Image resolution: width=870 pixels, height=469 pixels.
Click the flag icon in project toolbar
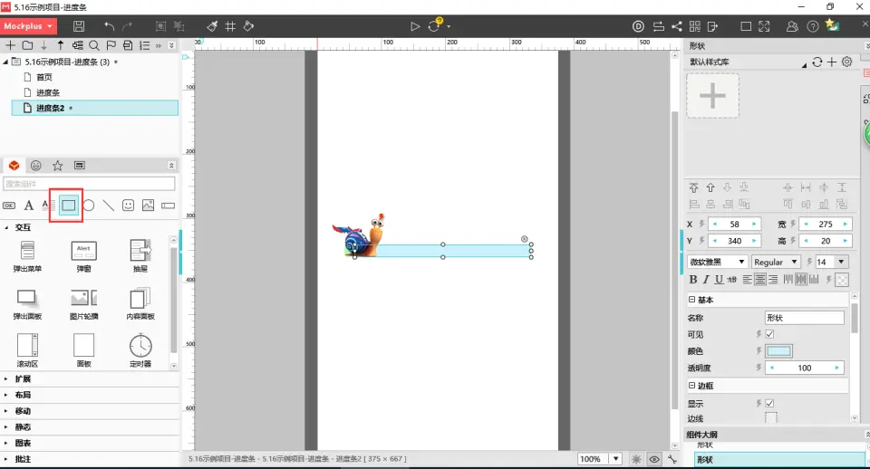(x=111, y=45)
